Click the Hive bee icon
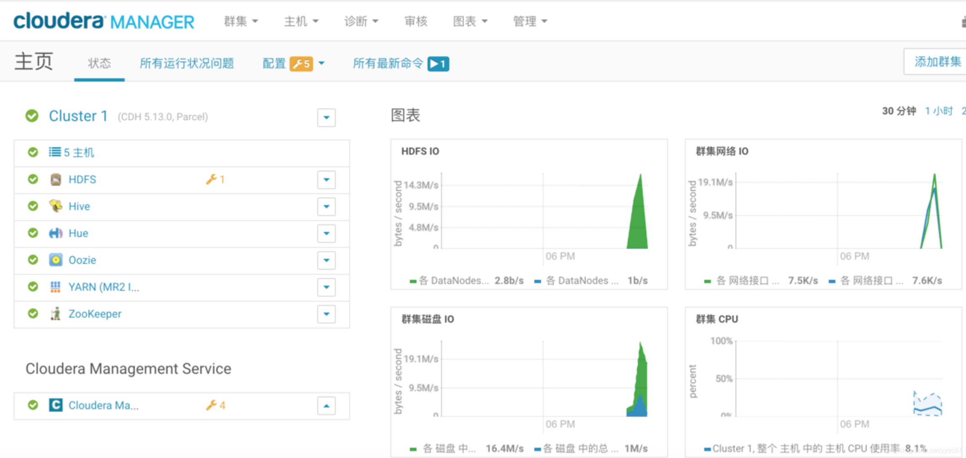 [56, 206]
